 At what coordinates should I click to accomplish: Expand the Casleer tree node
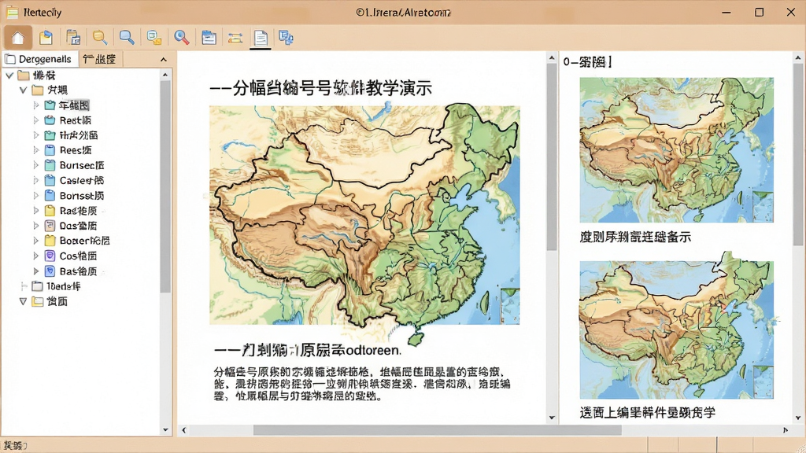[36, 180]
